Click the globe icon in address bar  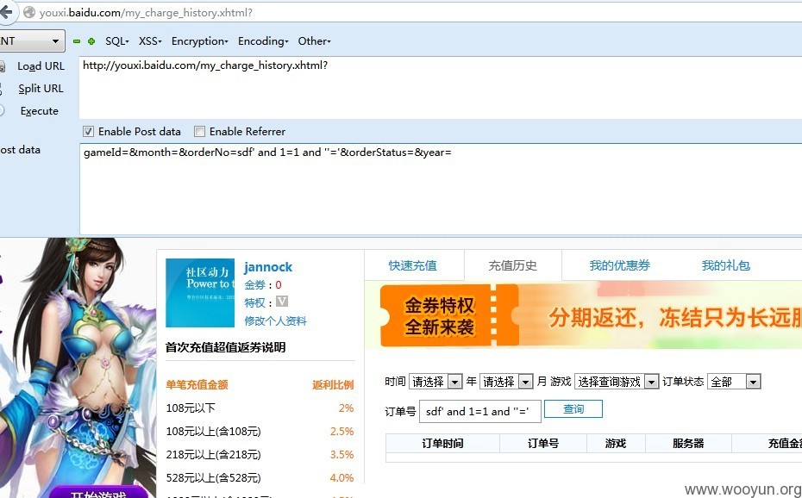pyautogui.click(x=29, y=12)
